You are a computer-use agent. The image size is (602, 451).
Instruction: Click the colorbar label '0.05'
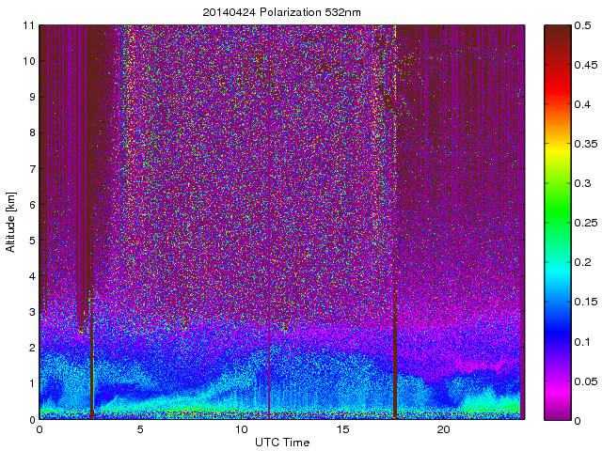point(586,381)
